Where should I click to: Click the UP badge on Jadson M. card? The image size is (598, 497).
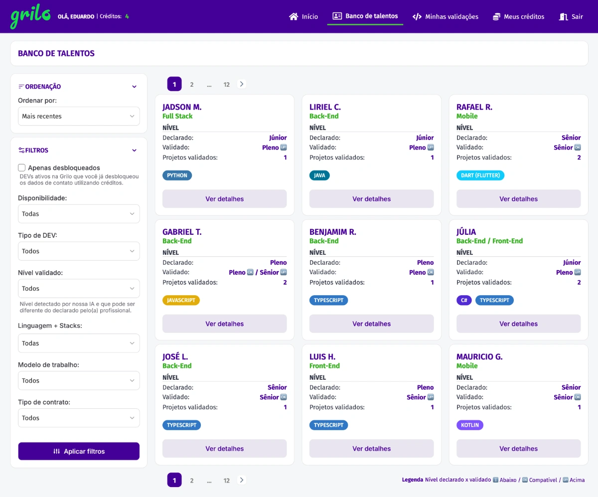tap(284, 148)
